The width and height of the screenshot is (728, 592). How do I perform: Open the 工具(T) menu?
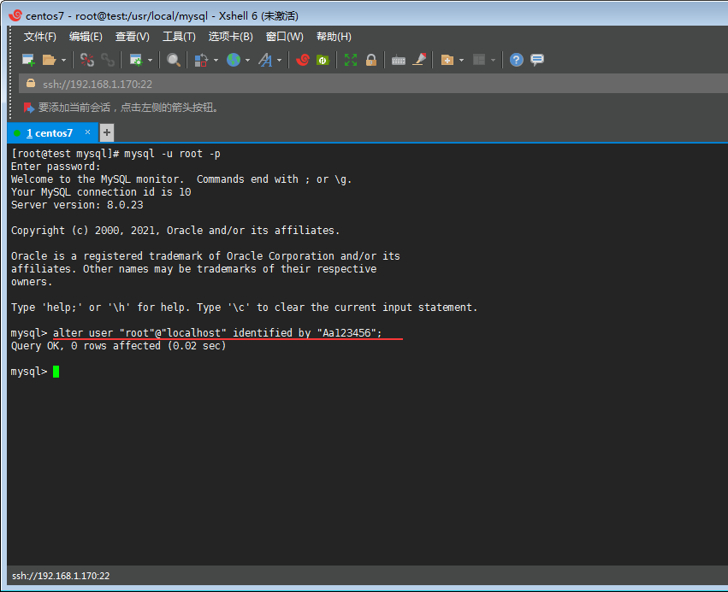pos(179,37)
